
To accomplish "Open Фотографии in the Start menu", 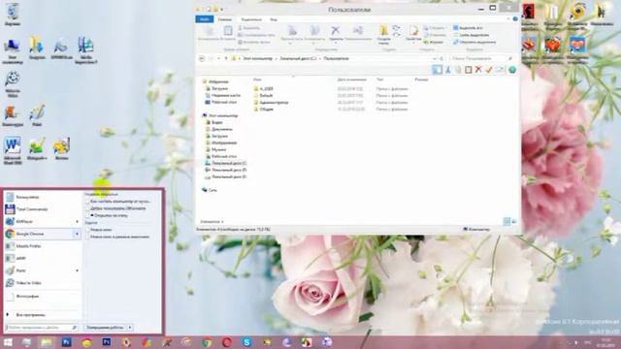I will [43, 296].
